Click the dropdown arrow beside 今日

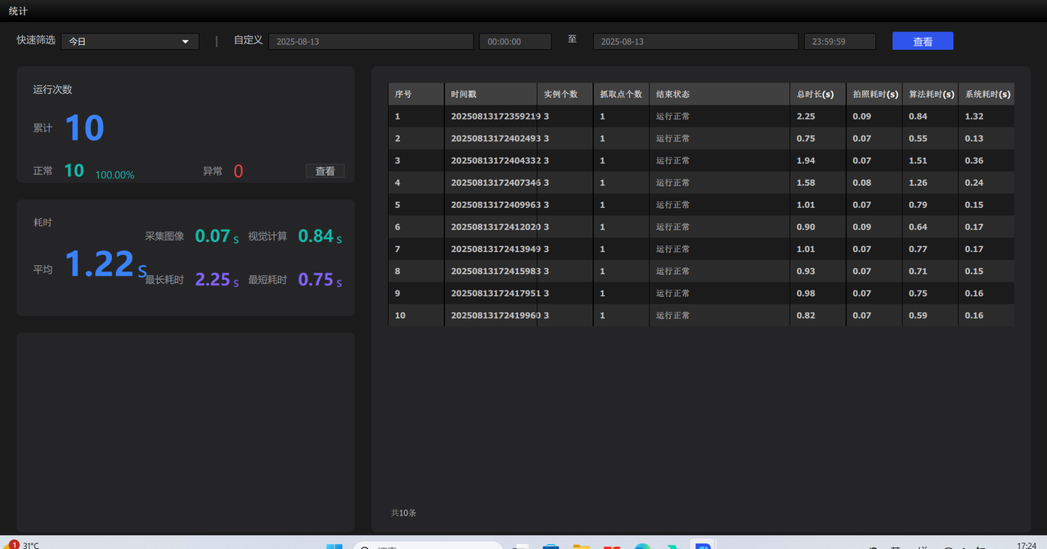click(186, 41)
